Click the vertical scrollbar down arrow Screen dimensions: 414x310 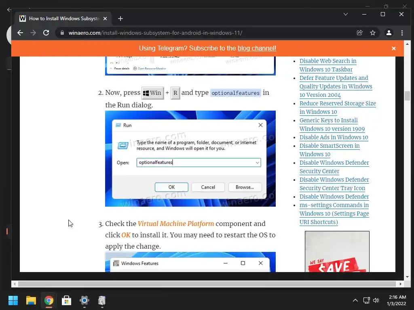point(407,277)
